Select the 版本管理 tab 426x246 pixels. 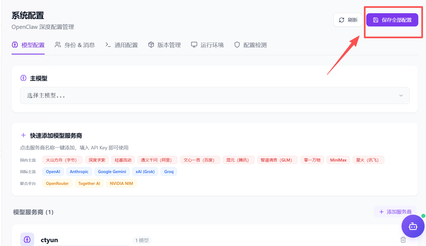click(x=165, y=45)
